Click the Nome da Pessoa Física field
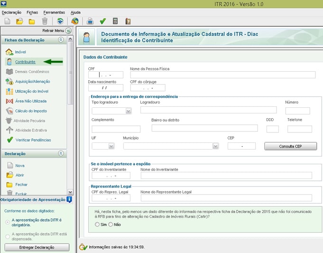Viewport: 323px width, 253px height. (222, 75)
